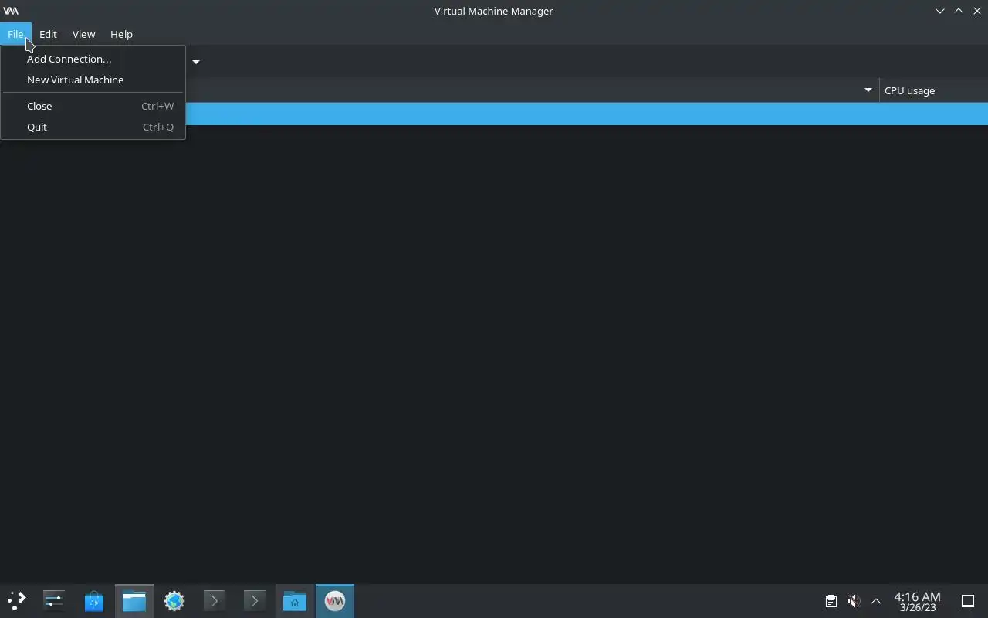Viewport: 988px width, 618px height.
Task: Open the Virtual Machine Manager window menu icon
Action: pos(11,11)
